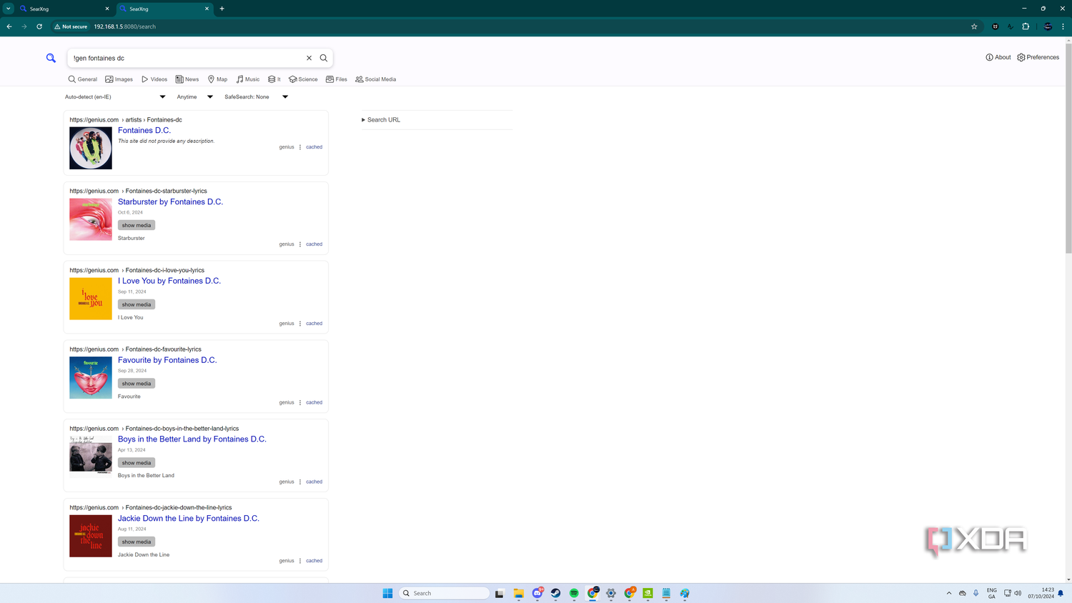Switch to the Social Media search category

376,79
